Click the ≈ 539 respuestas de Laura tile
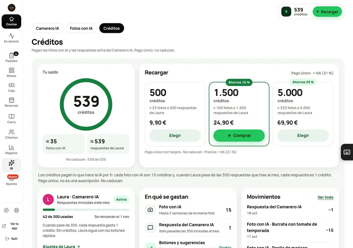 (108, 144)
